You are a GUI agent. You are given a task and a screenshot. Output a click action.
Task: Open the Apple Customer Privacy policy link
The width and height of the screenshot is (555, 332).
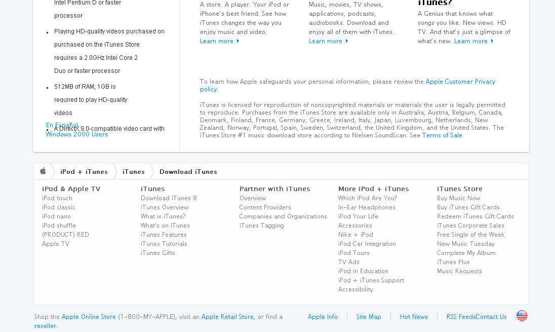pos(347,85)
